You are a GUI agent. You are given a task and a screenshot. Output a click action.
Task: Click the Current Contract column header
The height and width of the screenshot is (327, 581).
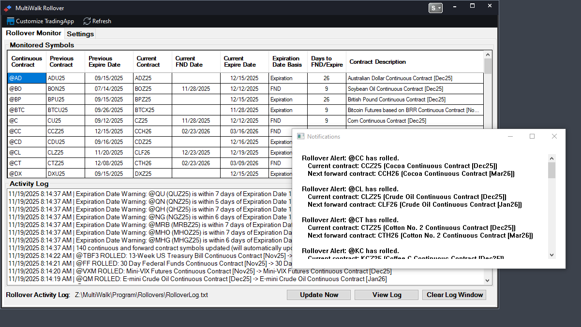point(152,62)
